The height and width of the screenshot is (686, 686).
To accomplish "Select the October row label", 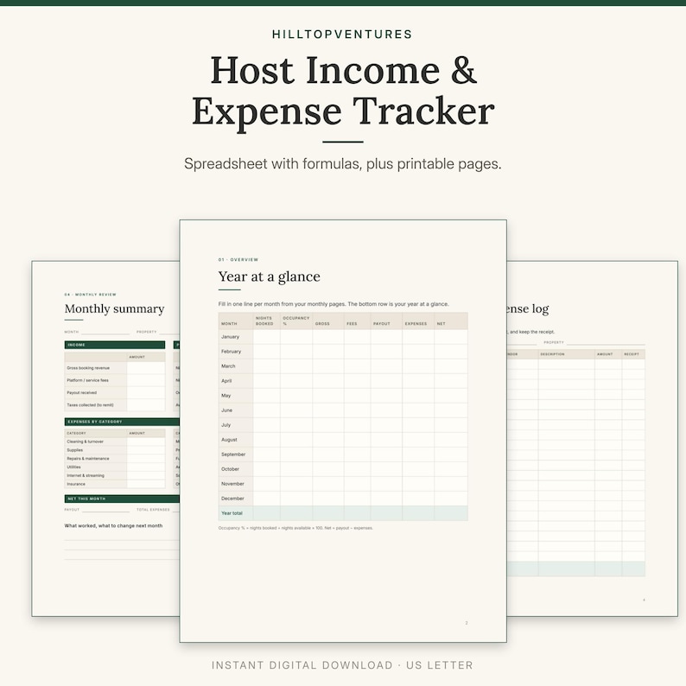I will coord(230,468).
